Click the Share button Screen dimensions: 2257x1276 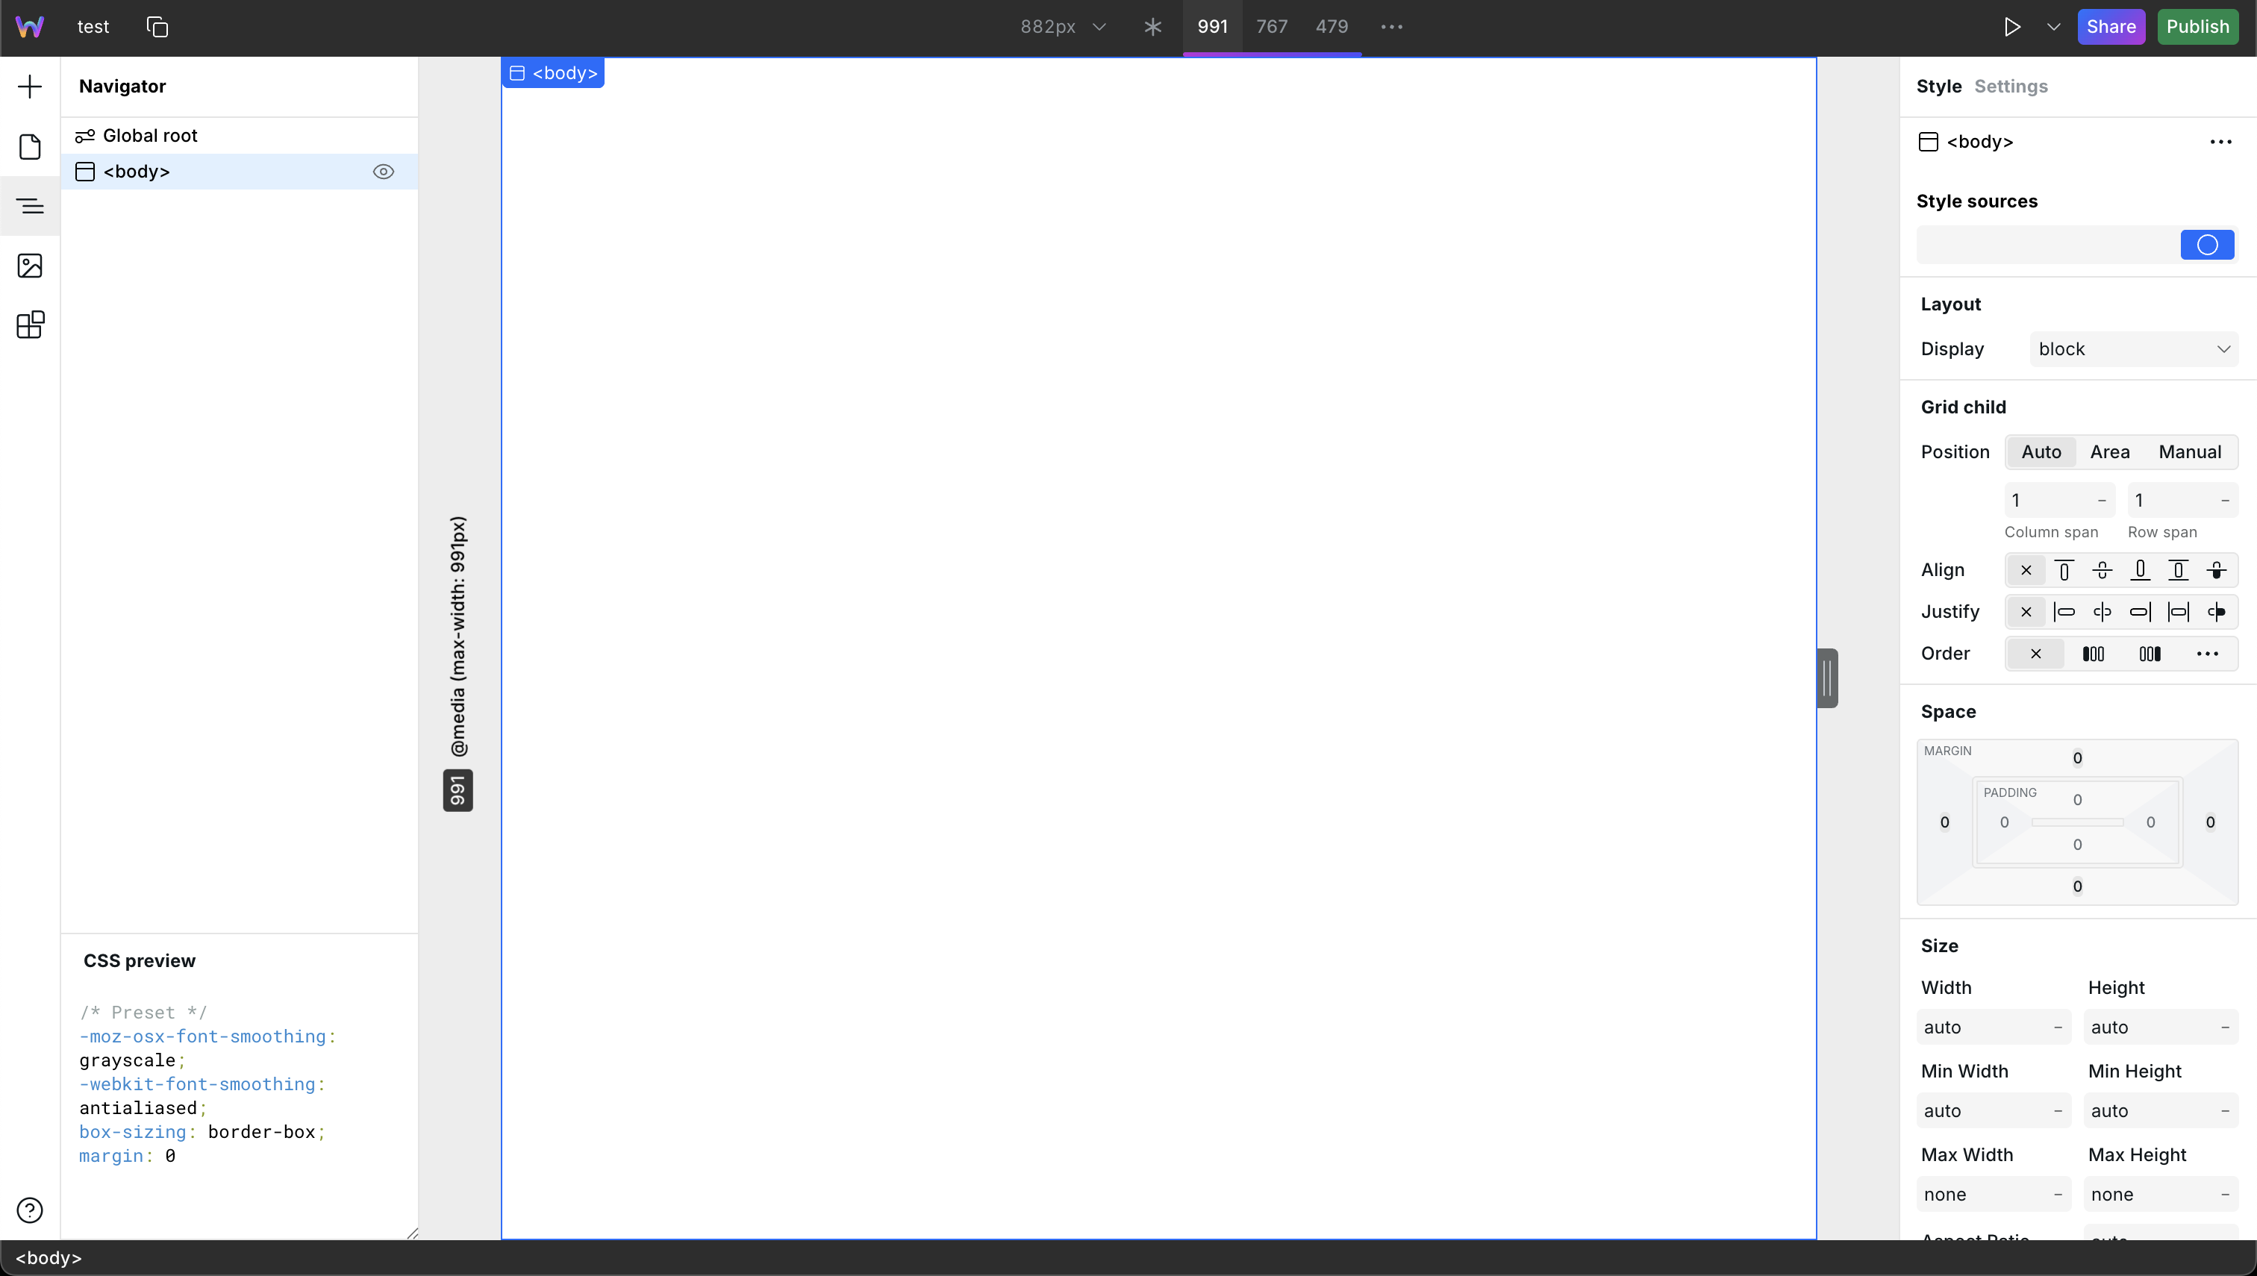2111,27
